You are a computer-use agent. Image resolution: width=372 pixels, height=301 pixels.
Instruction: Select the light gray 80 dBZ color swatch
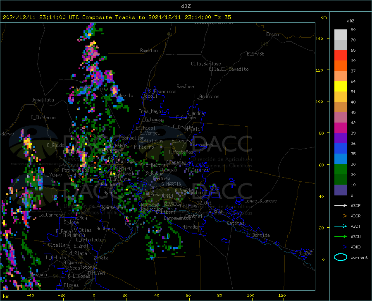[341, 34]
